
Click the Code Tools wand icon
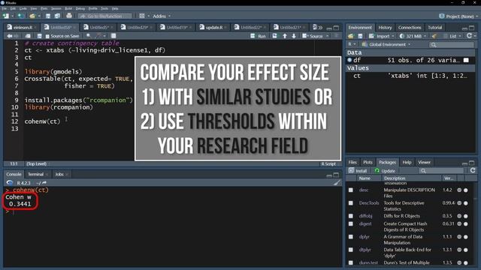[98, 36]
